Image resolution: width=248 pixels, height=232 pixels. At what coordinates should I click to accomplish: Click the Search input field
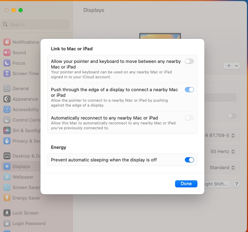point(35,24)
